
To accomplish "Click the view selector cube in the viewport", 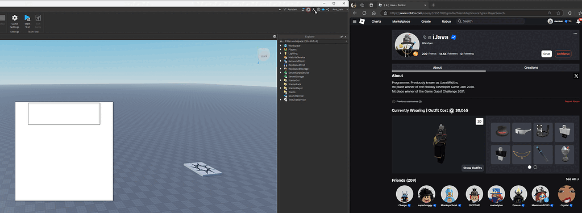I will [263, 55].
